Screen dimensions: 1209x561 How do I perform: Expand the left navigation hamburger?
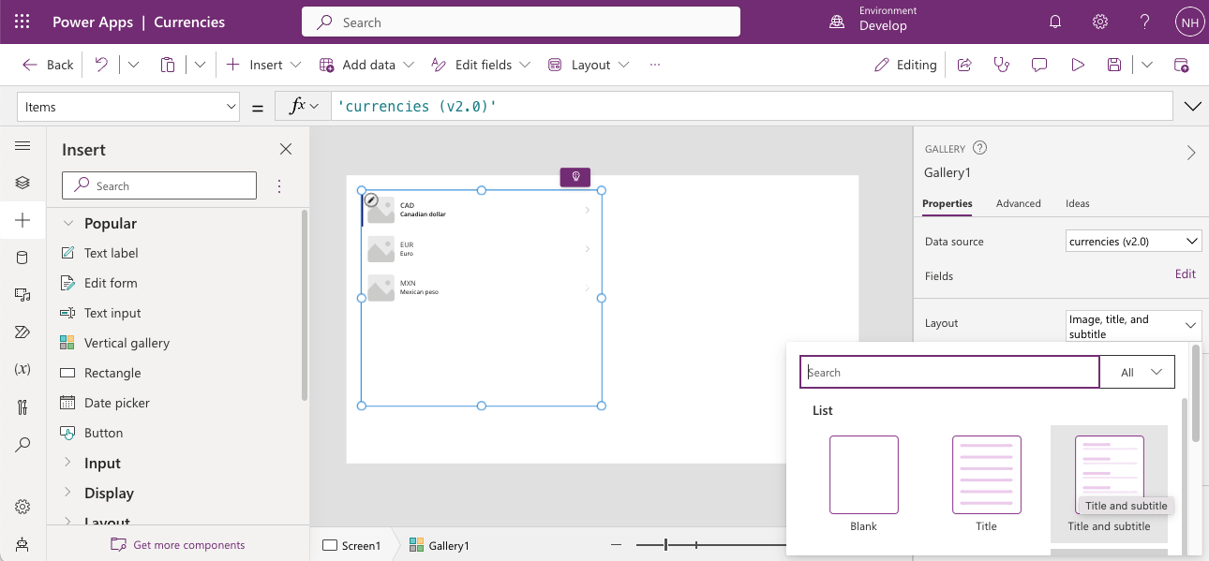pyautogui.click(x=22, y=145)
